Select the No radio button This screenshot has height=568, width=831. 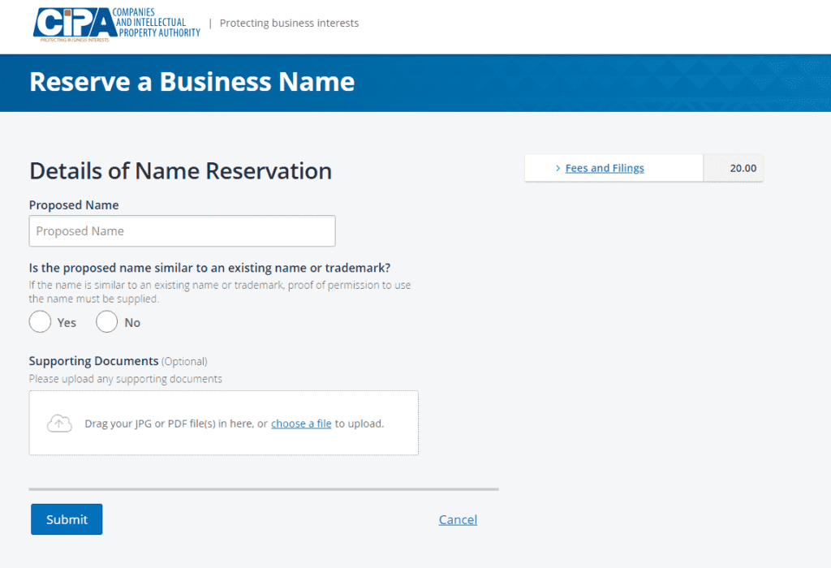[106, 321]
